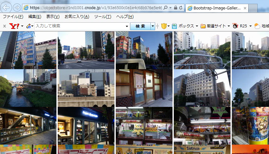This screenshot has height=154, width=269.
Task: Open the wooden door entrance thumbnail
Action: tap(144, 88)
